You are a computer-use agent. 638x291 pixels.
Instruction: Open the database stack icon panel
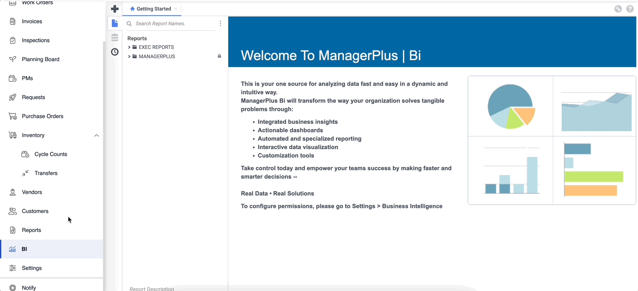click(x=115, y=38)
